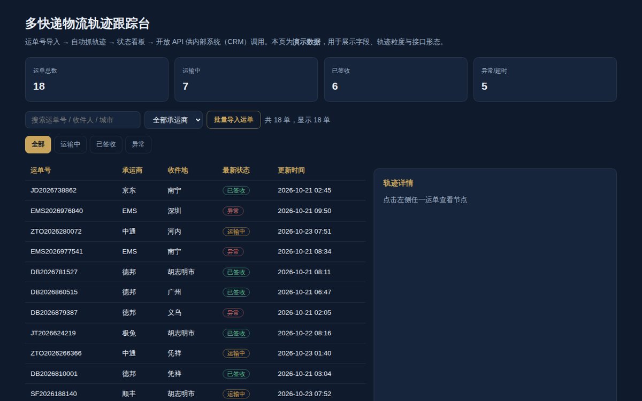Click timestamp 2026-10-22 08:16
The image size is (642, 401).
(304, 333)
